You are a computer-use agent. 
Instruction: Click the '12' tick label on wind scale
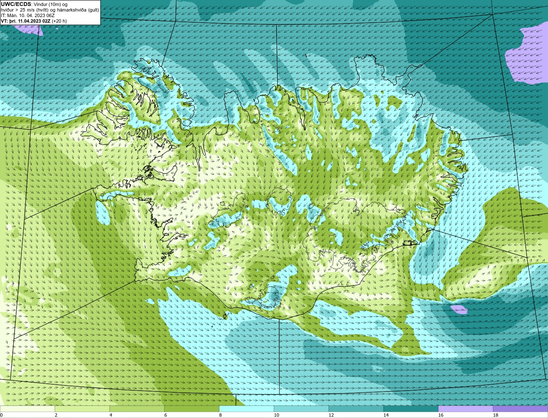331,415
